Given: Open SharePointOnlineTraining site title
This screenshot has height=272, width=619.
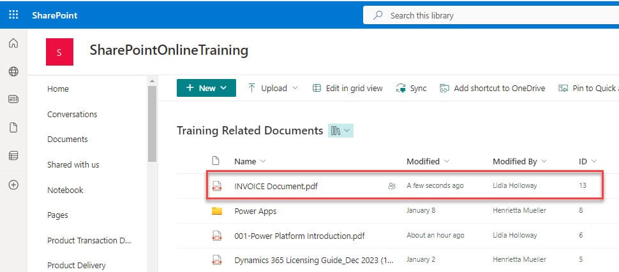Looking at the screenshot, I should coord(169,50).
